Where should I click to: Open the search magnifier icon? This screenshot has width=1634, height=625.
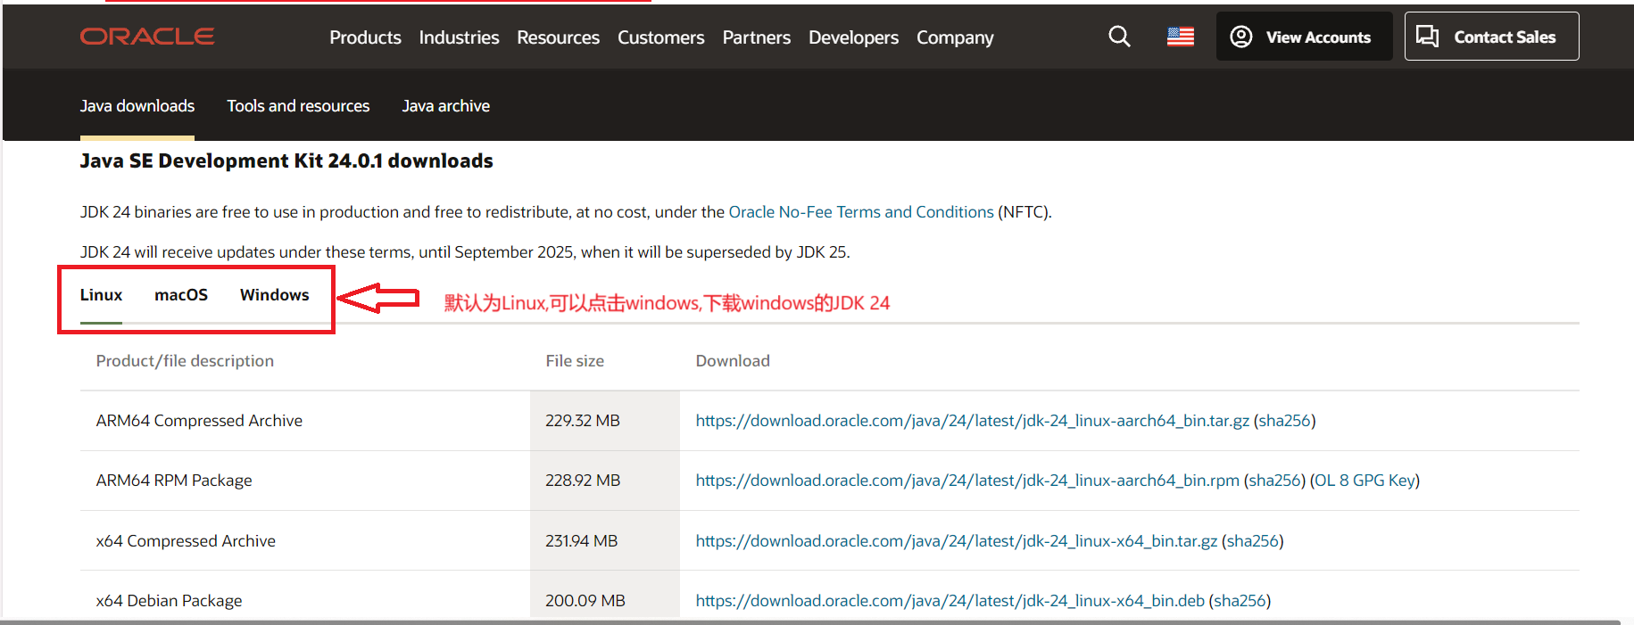tap(1119, 37)
